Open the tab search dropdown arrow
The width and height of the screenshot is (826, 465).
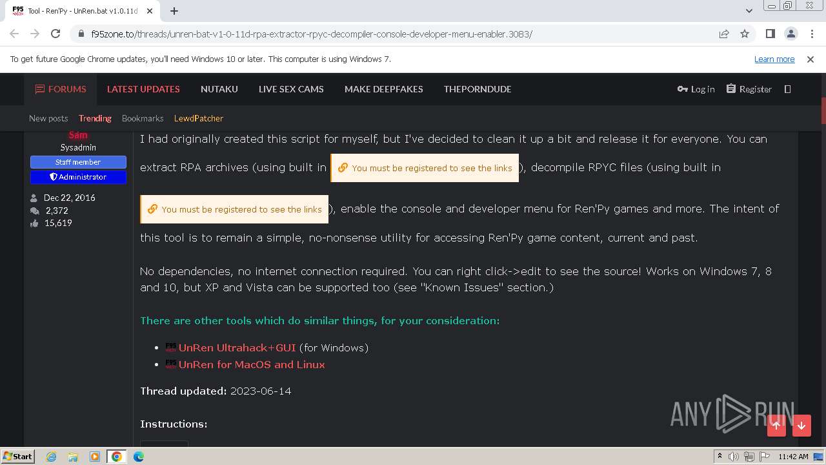point(749,11)
